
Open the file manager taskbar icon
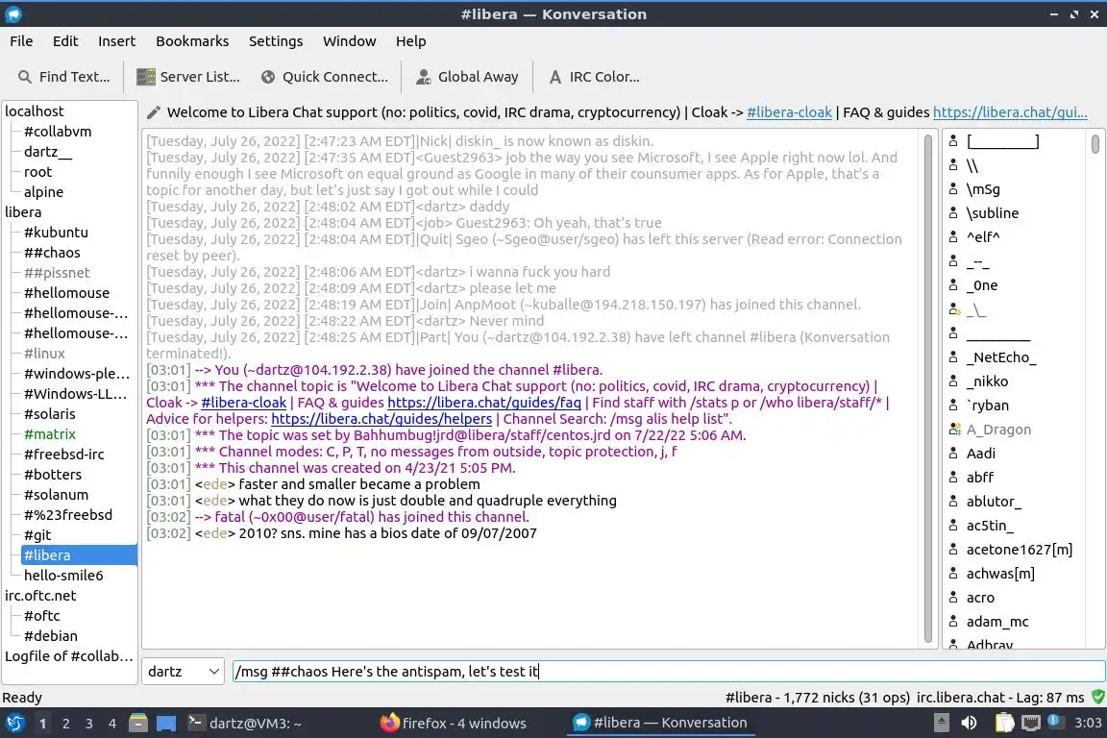pyautogui.click(x=138, y=723)
